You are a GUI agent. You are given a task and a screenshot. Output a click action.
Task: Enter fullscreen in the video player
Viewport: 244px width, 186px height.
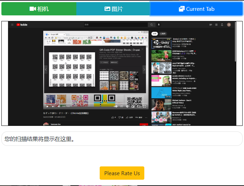[x=144, y=106]
